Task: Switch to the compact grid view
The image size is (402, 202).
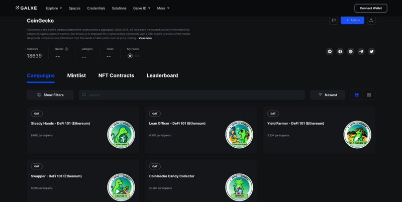Action: point(369,95)
